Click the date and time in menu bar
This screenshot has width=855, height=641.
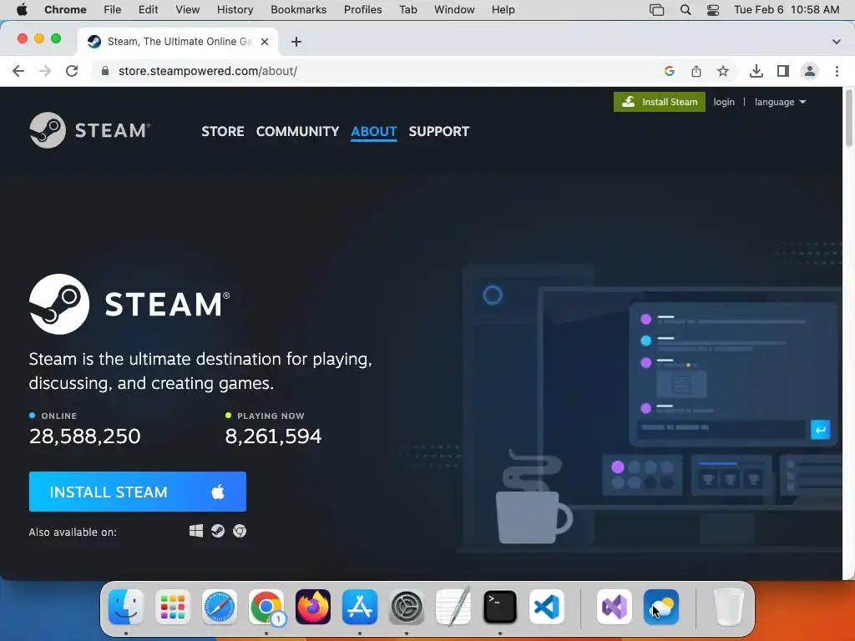pyautogui.click(x=787, y=10)
